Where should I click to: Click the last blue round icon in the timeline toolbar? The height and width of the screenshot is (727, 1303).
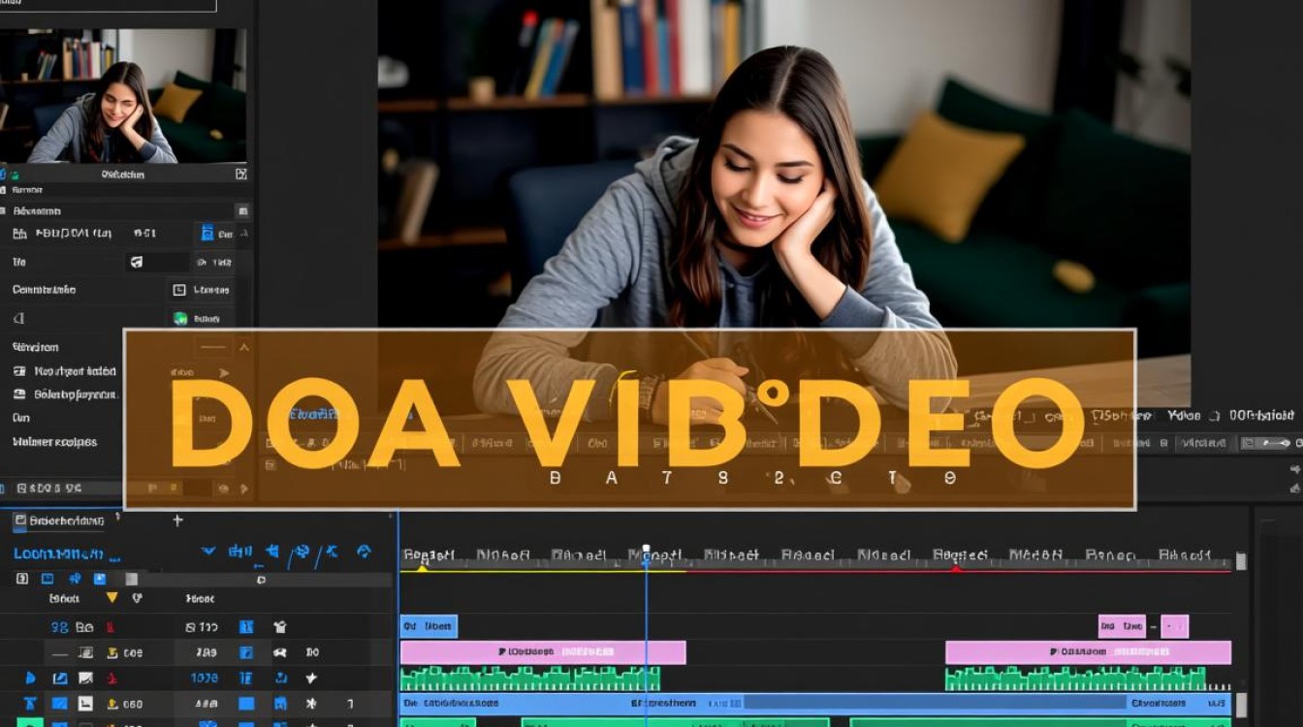pos(364,552)
